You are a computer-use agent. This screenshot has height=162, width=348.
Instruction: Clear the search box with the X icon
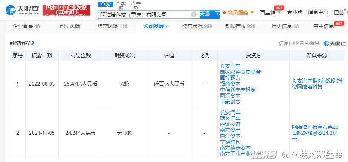click(x=194, y=14)
